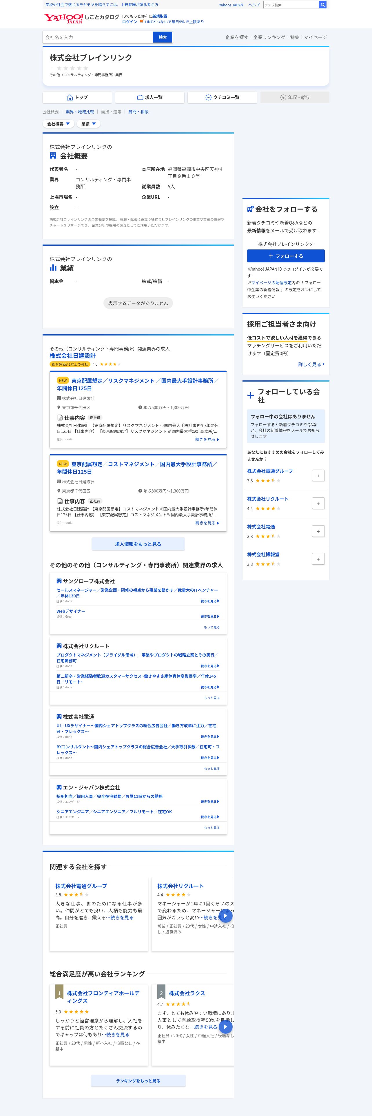This screenshot has height=1116, width=372.
Task: Click the ＋フォローする button
Action: pyautogui.click(x=286, y=256)
